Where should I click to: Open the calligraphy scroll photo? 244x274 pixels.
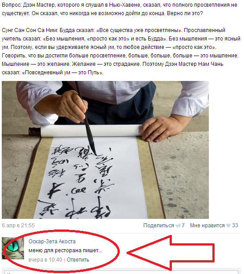[105, 150]
